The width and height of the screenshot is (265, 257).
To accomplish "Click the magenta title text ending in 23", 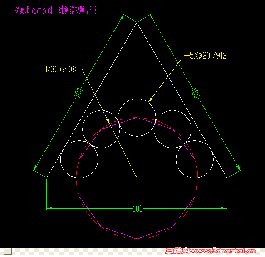I will coord(55,10).
